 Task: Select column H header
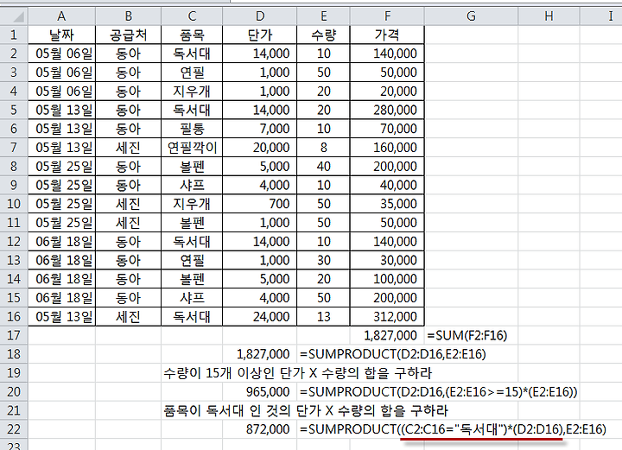pyautogui.click(x=549, y=16)
